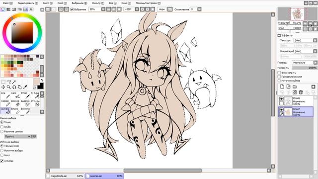Open the rotation angle dropdown in toolbar
Screen dimensions: 318x179
point(137,9)
